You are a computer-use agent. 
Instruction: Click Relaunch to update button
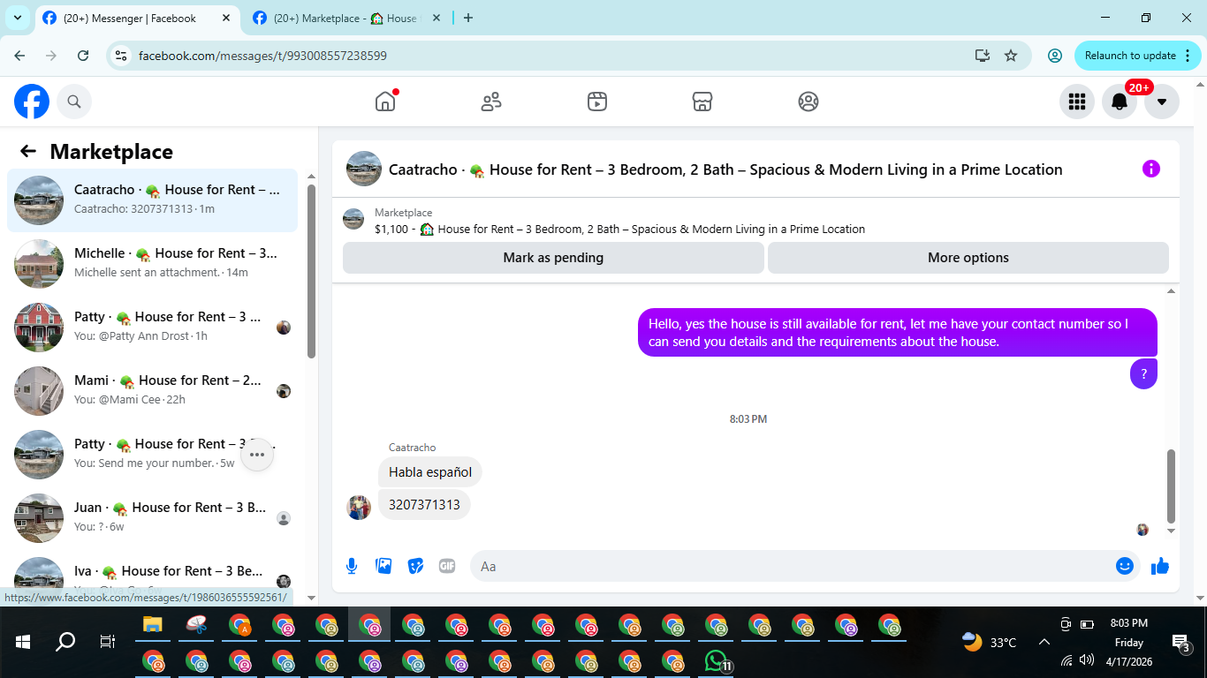[1138, 56]
